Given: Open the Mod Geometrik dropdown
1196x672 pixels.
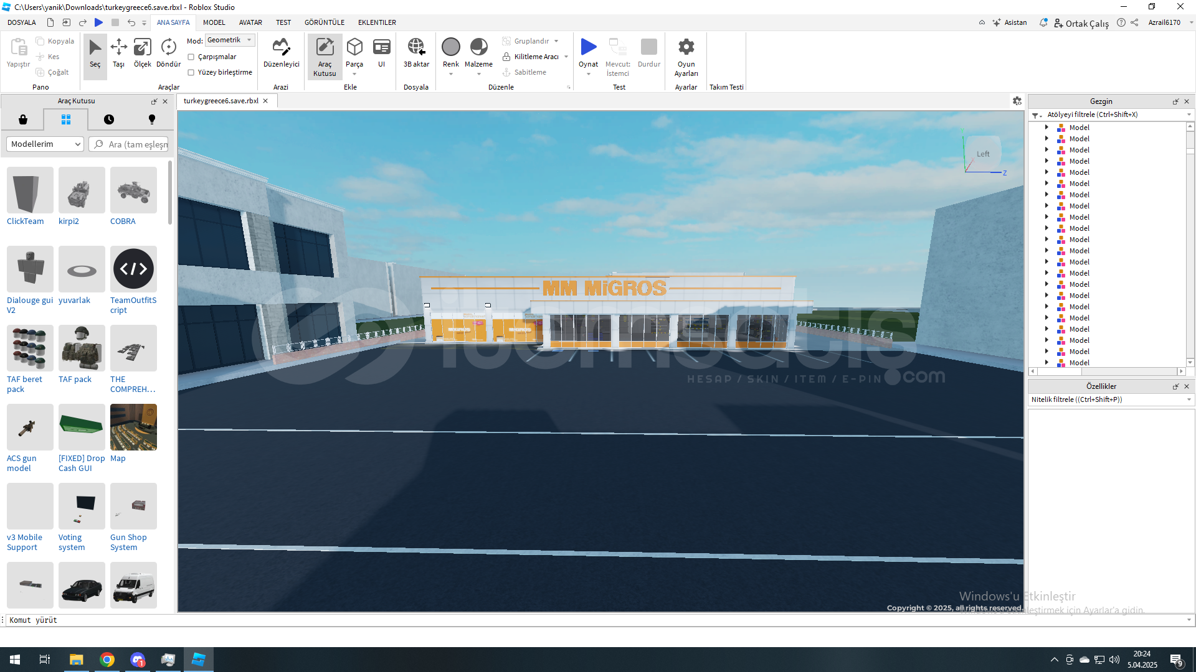Looking at the screenshot, I should tap(230, 40).
